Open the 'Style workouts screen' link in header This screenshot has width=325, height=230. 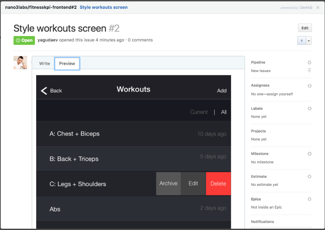pos(104,7)
